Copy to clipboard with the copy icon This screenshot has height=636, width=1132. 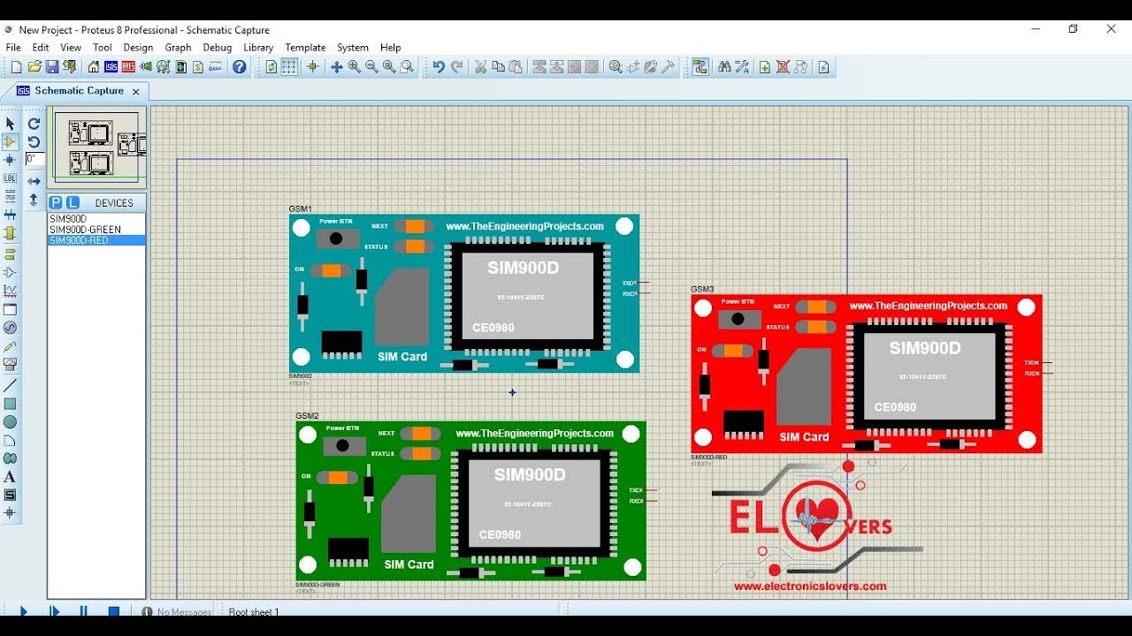coord(498,67)
